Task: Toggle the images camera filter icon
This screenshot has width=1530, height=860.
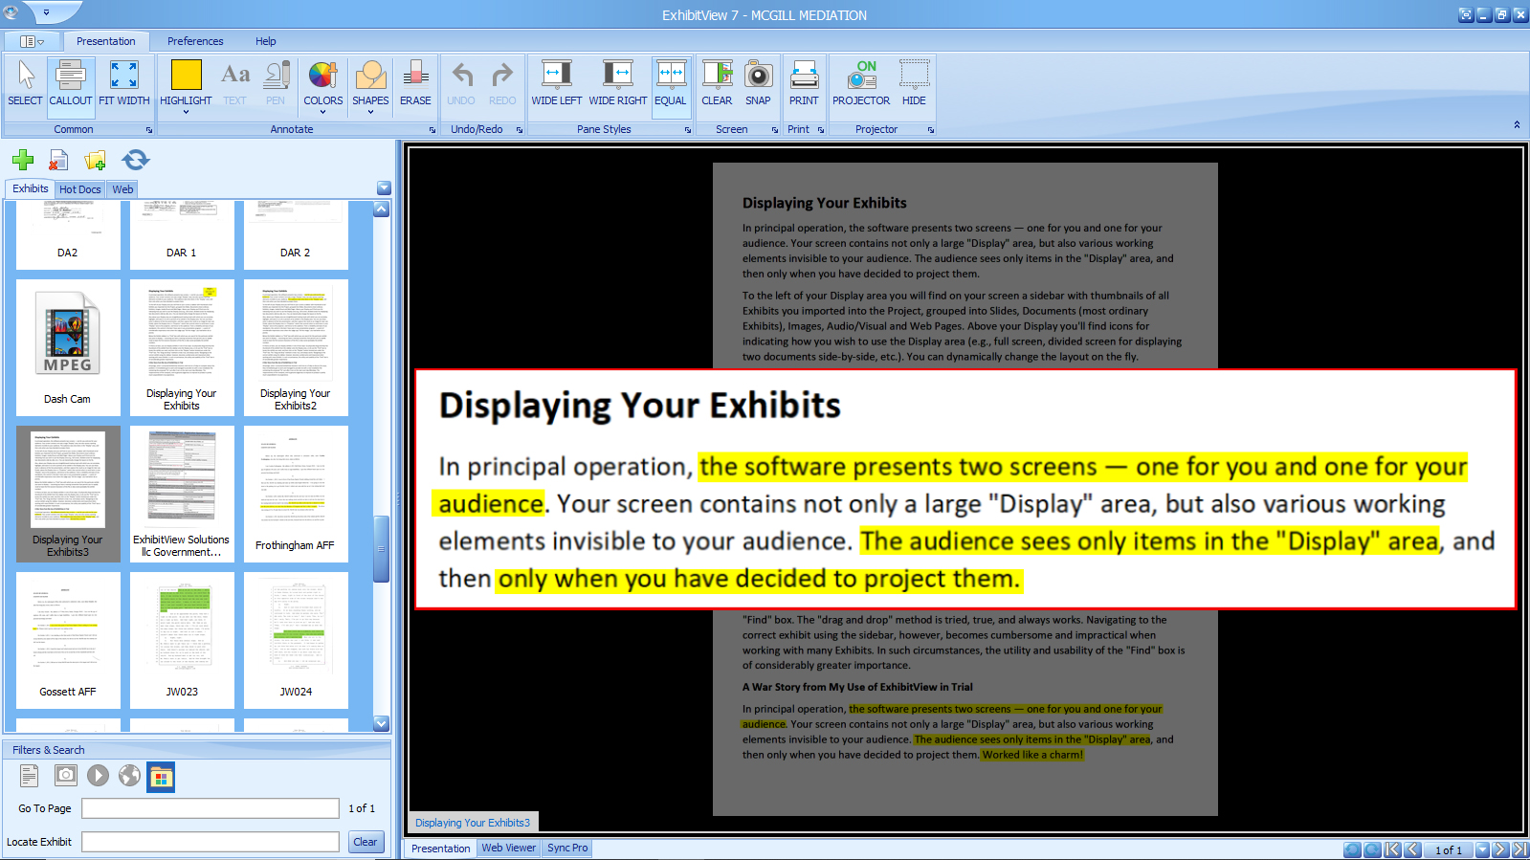Action: pyautogui.click(x=66, y=775)
